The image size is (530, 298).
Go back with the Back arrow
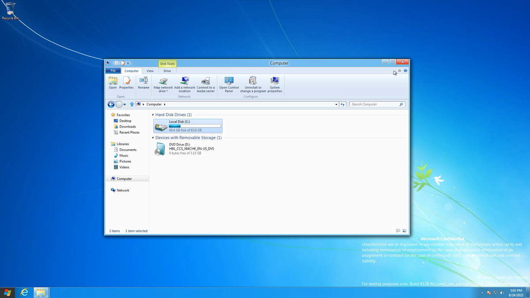111,104
